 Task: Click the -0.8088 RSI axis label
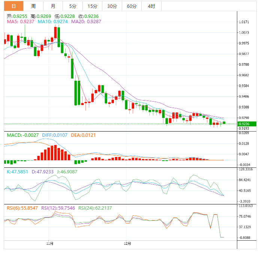tap(244, 238)
